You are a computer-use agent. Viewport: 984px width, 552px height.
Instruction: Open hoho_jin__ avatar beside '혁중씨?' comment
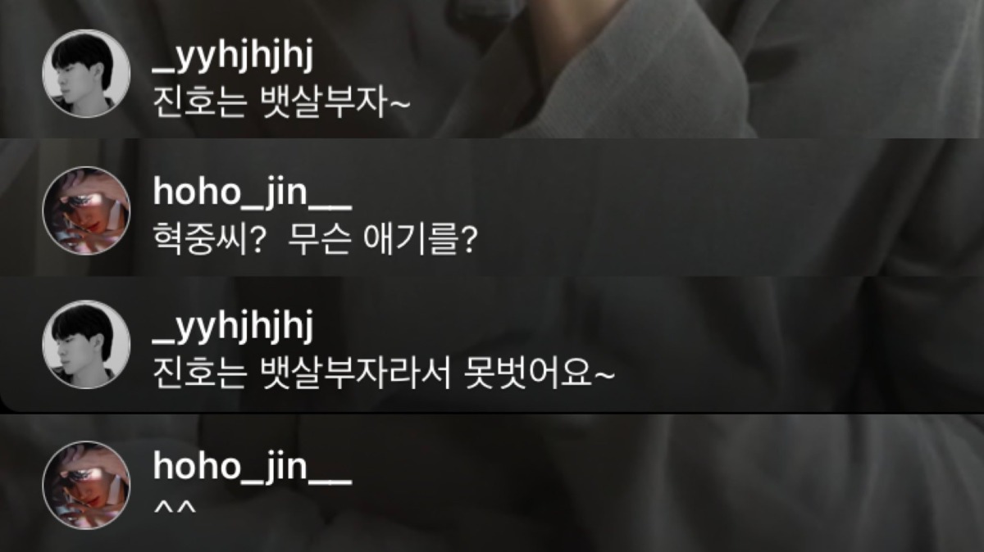(x=86, y=210)
